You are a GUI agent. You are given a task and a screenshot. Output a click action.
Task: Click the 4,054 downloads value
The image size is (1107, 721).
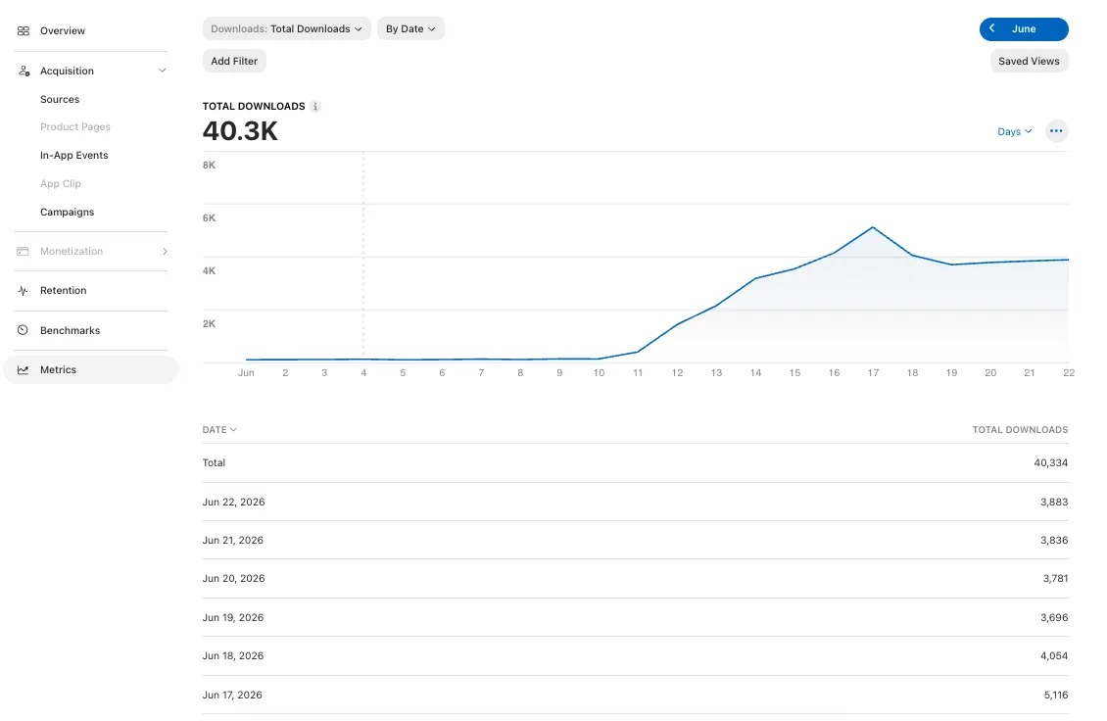click(x=1054, y=656)
